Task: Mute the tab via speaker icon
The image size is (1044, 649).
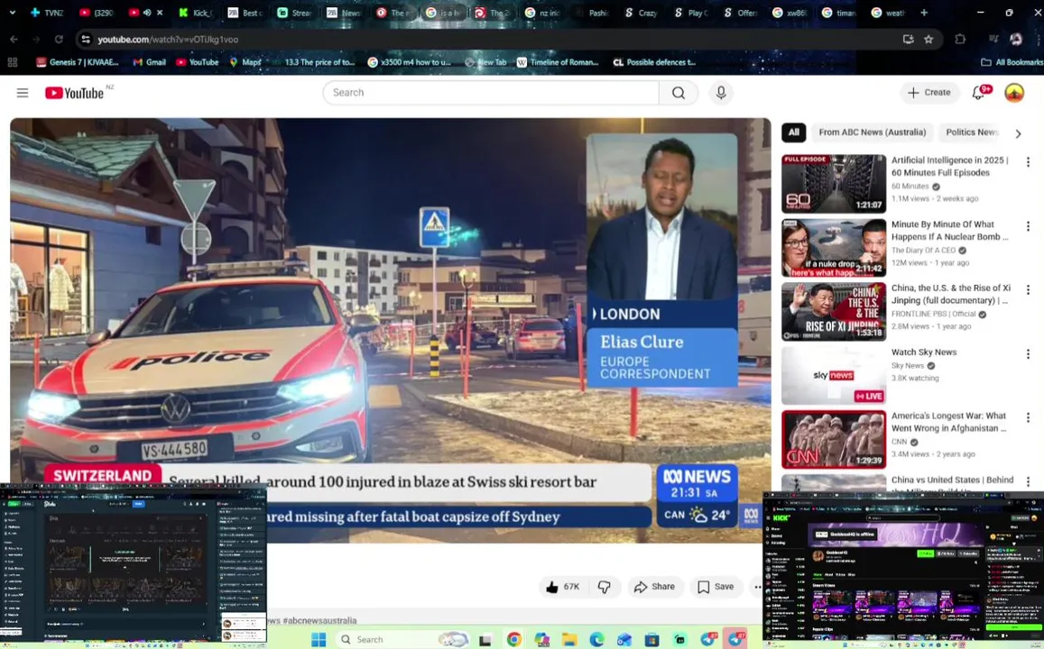Action: coord(147,13)
